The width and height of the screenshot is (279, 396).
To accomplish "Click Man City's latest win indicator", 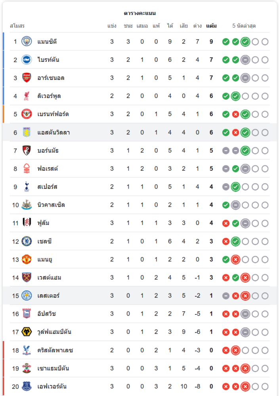I will click(x=245, y=42).
